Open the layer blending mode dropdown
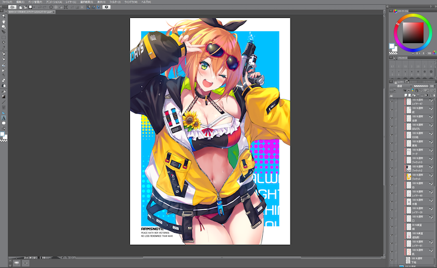The width and height of the screenshot is (437, 268). 401,86
